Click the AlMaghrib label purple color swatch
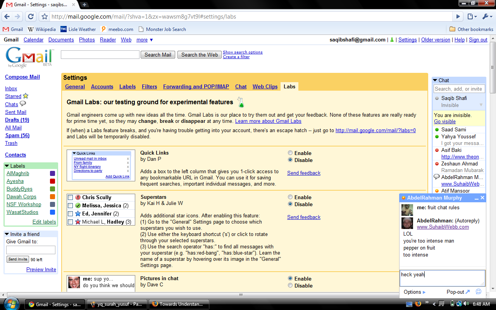Image resolution: width=496 pixels, height=310 pixels. [52, 173]
